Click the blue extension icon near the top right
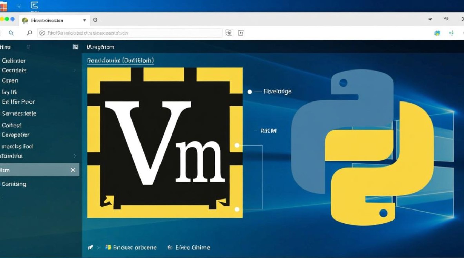The image size is (464, 258). [x=437, y=33]
